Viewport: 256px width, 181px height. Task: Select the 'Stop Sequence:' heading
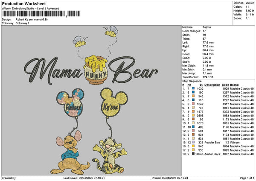pos(192,81)
